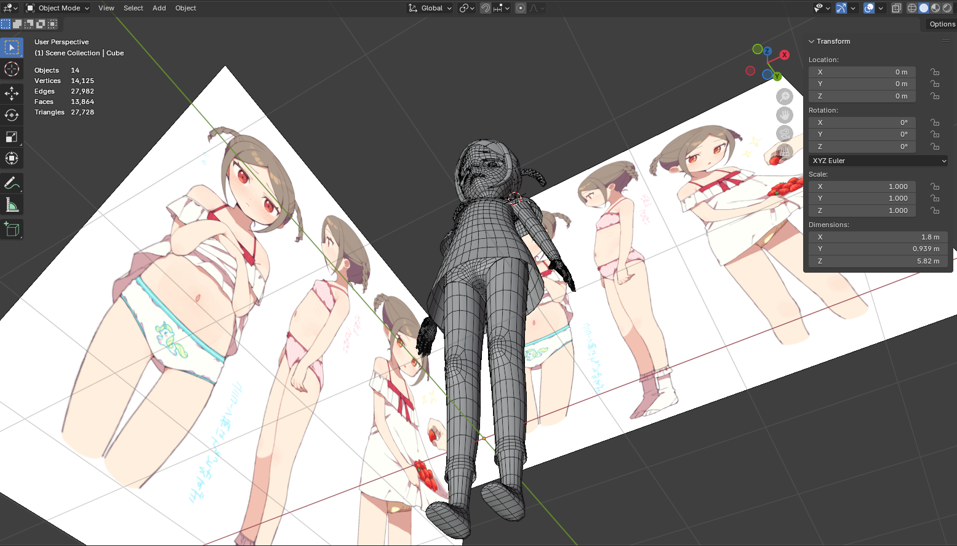Select the Select Box tool
The height and width of the screenshot is (546, 957).
click(12, 47)
